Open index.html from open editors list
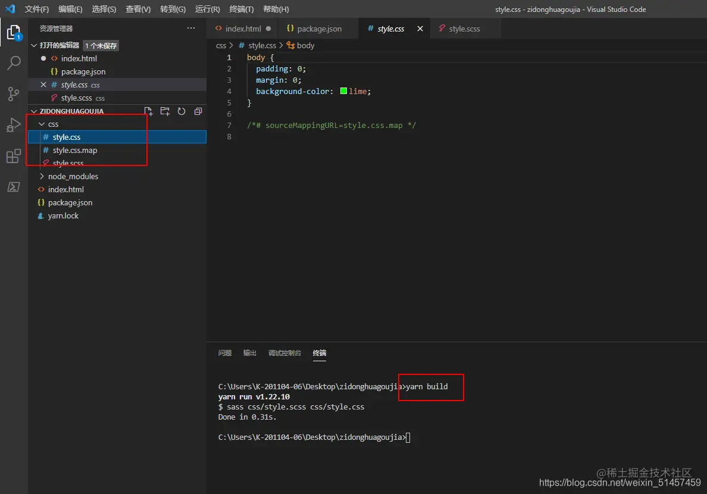Screen dimensions: 707x494 (x=117, y=59)
